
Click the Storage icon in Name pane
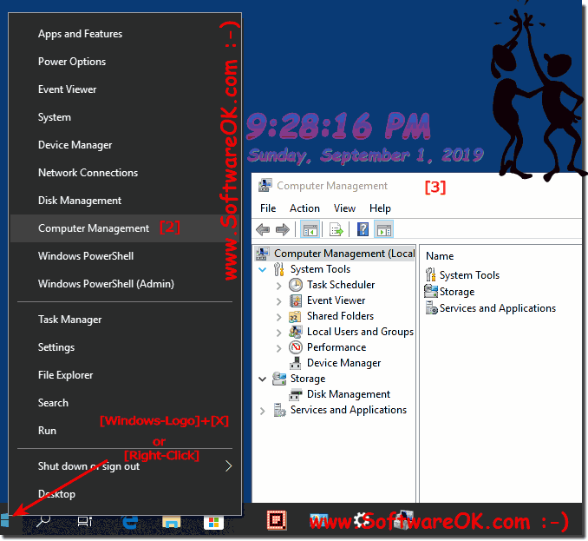click(431, 291)
